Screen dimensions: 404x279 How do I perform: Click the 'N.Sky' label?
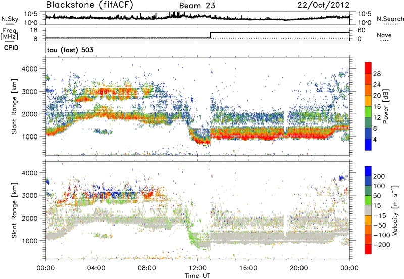pos(10,19)
